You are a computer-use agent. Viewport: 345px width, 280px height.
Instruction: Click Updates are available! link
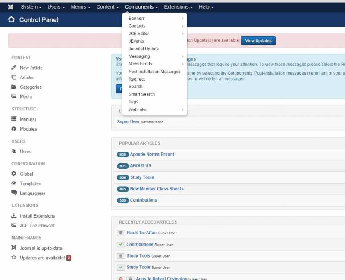coord(42,258)
